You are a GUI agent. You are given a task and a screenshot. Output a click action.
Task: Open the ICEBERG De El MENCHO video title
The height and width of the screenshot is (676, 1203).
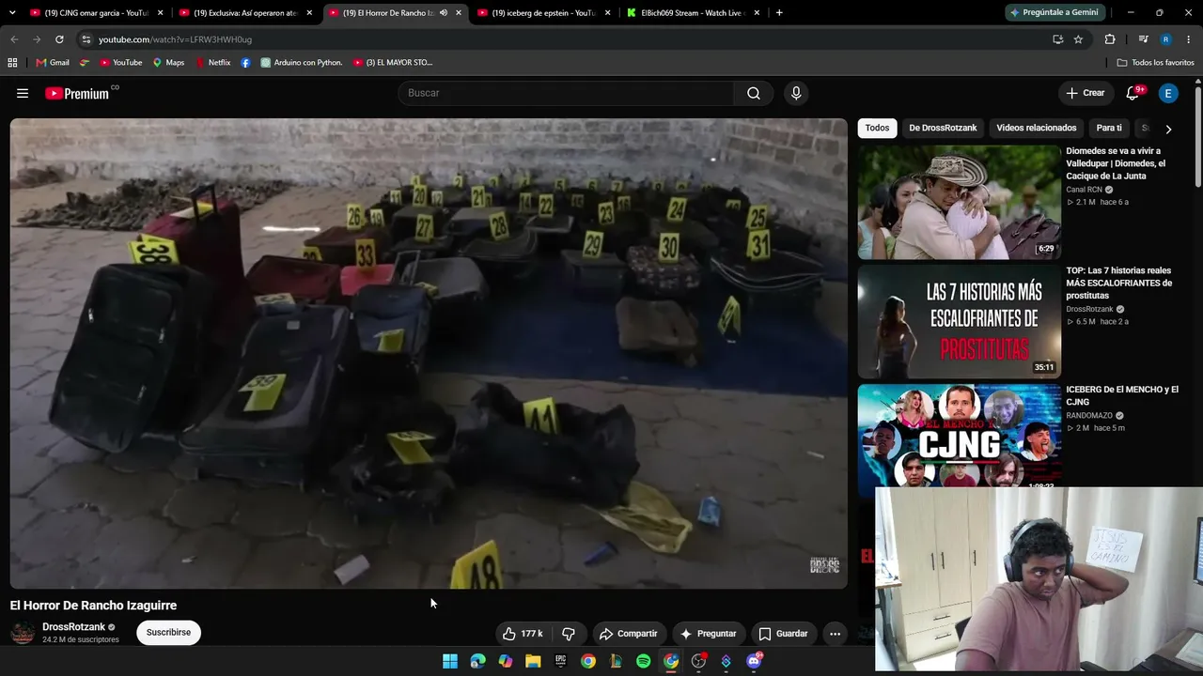tap(1122, 395)
